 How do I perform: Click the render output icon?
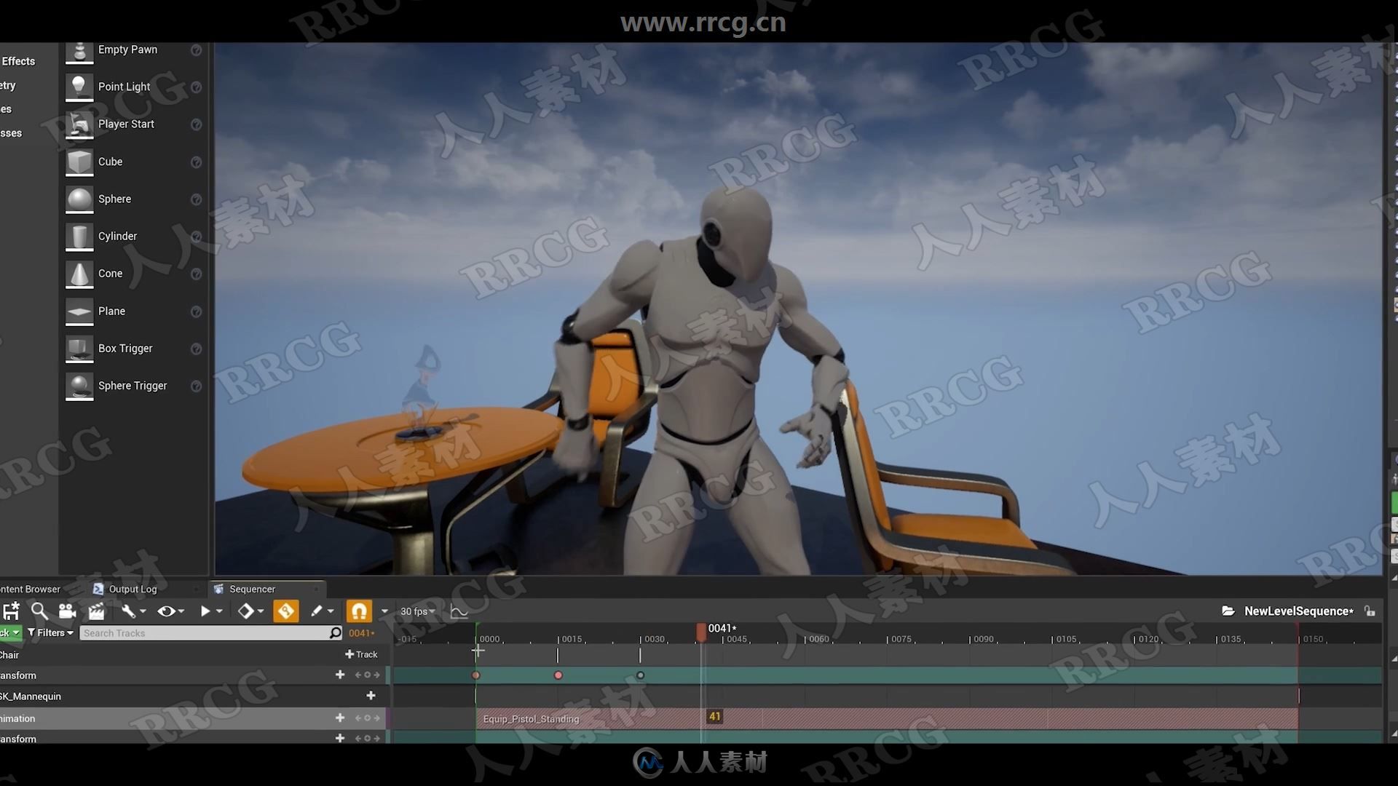pyautogui.click(x=97, y=611)
